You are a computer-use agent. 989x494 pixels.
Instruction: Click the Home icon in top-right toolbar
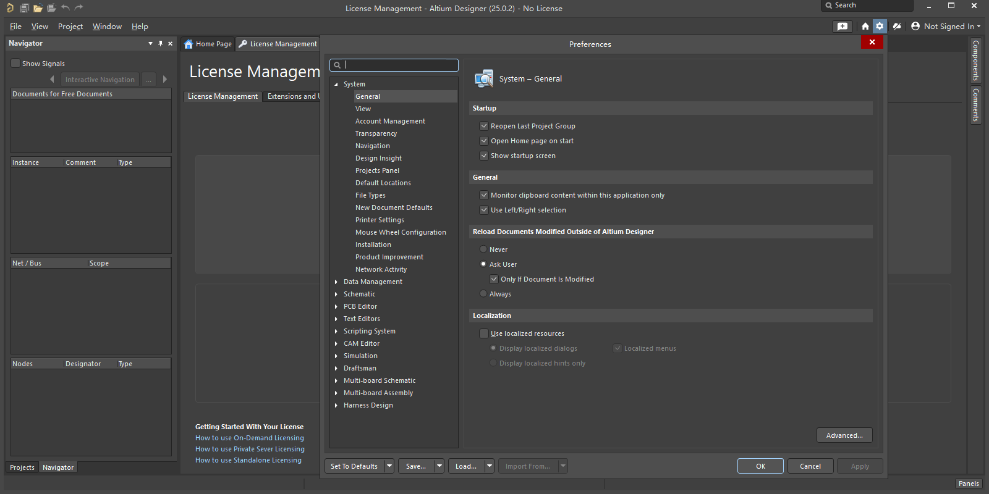pos(865,27)
